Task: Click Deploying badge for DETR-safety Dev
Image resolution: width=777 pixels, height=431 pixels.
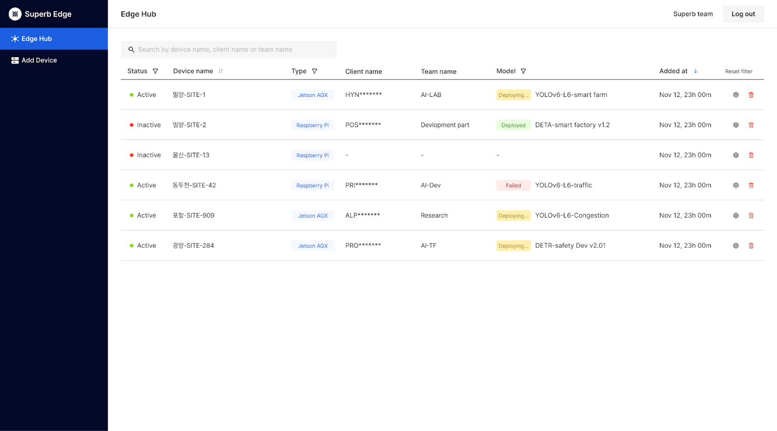Action: [x=513, y=246]
